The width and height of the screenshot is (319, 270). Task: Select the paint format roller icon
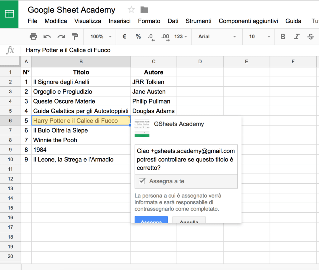[75, 37]
